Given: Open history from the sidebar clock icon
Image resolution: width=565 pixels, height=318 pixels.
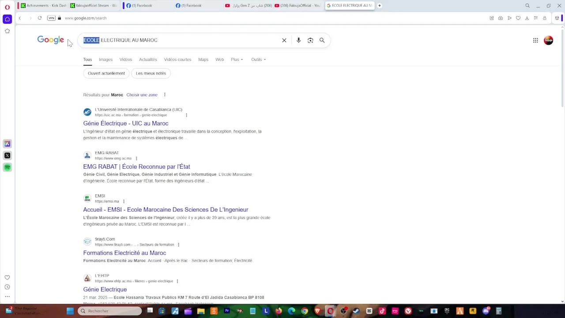Looking at the screenshot, I should pyautogui.click(x=7, y=287).
